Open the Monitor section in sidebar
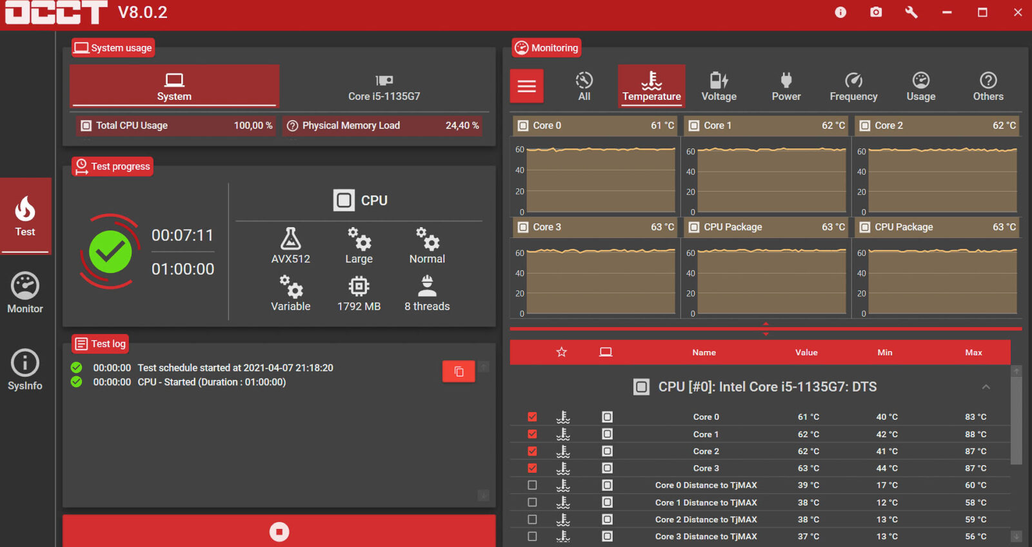1032x547 pixels. point(25,293)
